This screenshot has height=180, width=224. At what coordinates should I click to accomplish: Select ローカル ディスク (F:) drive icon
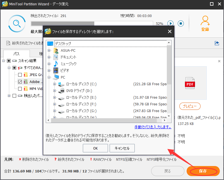tap(61, 105)
